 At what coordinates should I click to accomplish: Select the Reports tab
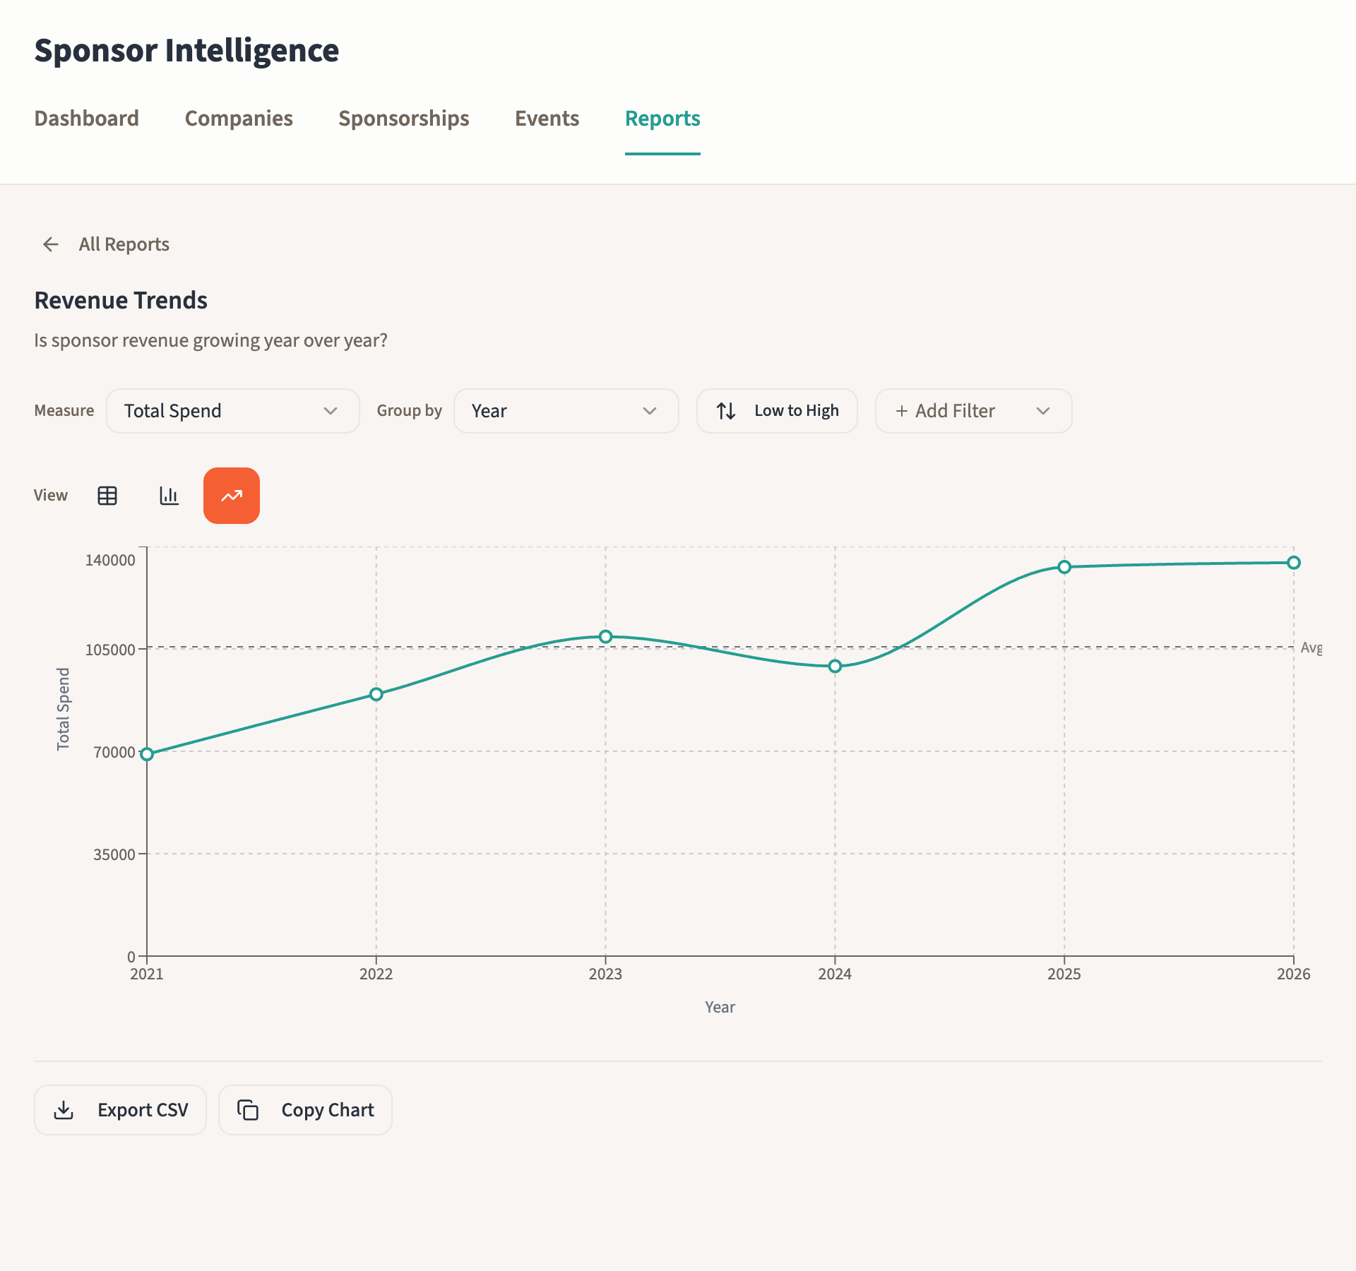pos(662,118)
